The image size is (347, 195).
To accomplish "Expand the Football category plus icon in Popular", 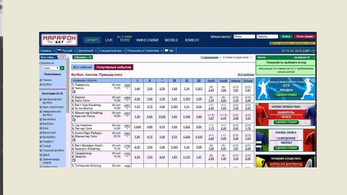I will pos(41,84).
